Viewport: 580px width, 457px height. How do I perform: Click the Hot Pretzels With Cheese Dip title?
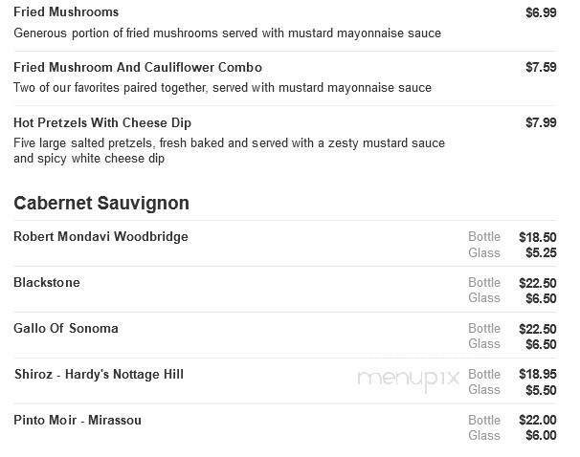[x=102, y=122]
